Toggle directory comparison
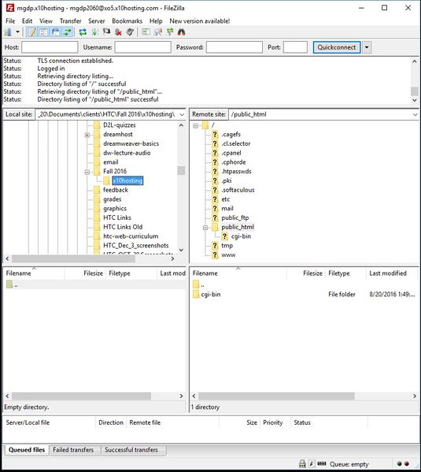Viewport: 421px width, 472px height. pos(158,32)
